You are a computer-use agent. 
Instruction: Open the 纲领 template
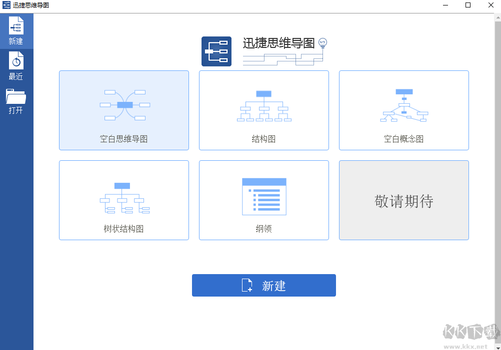coord(263,200)
